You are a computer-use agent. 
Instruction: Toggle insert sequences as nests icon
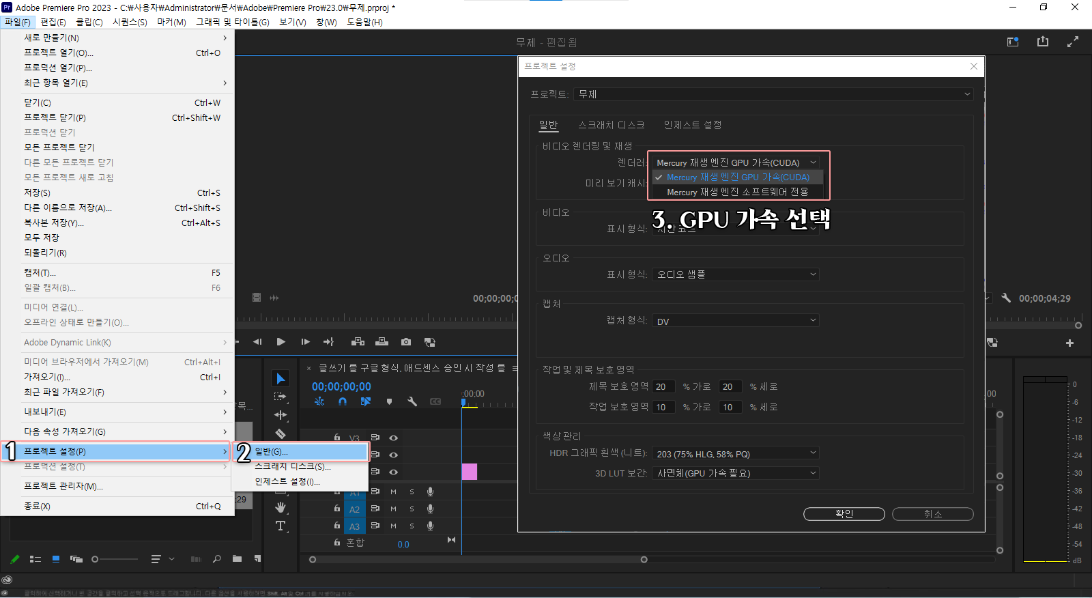pos(319,402)
